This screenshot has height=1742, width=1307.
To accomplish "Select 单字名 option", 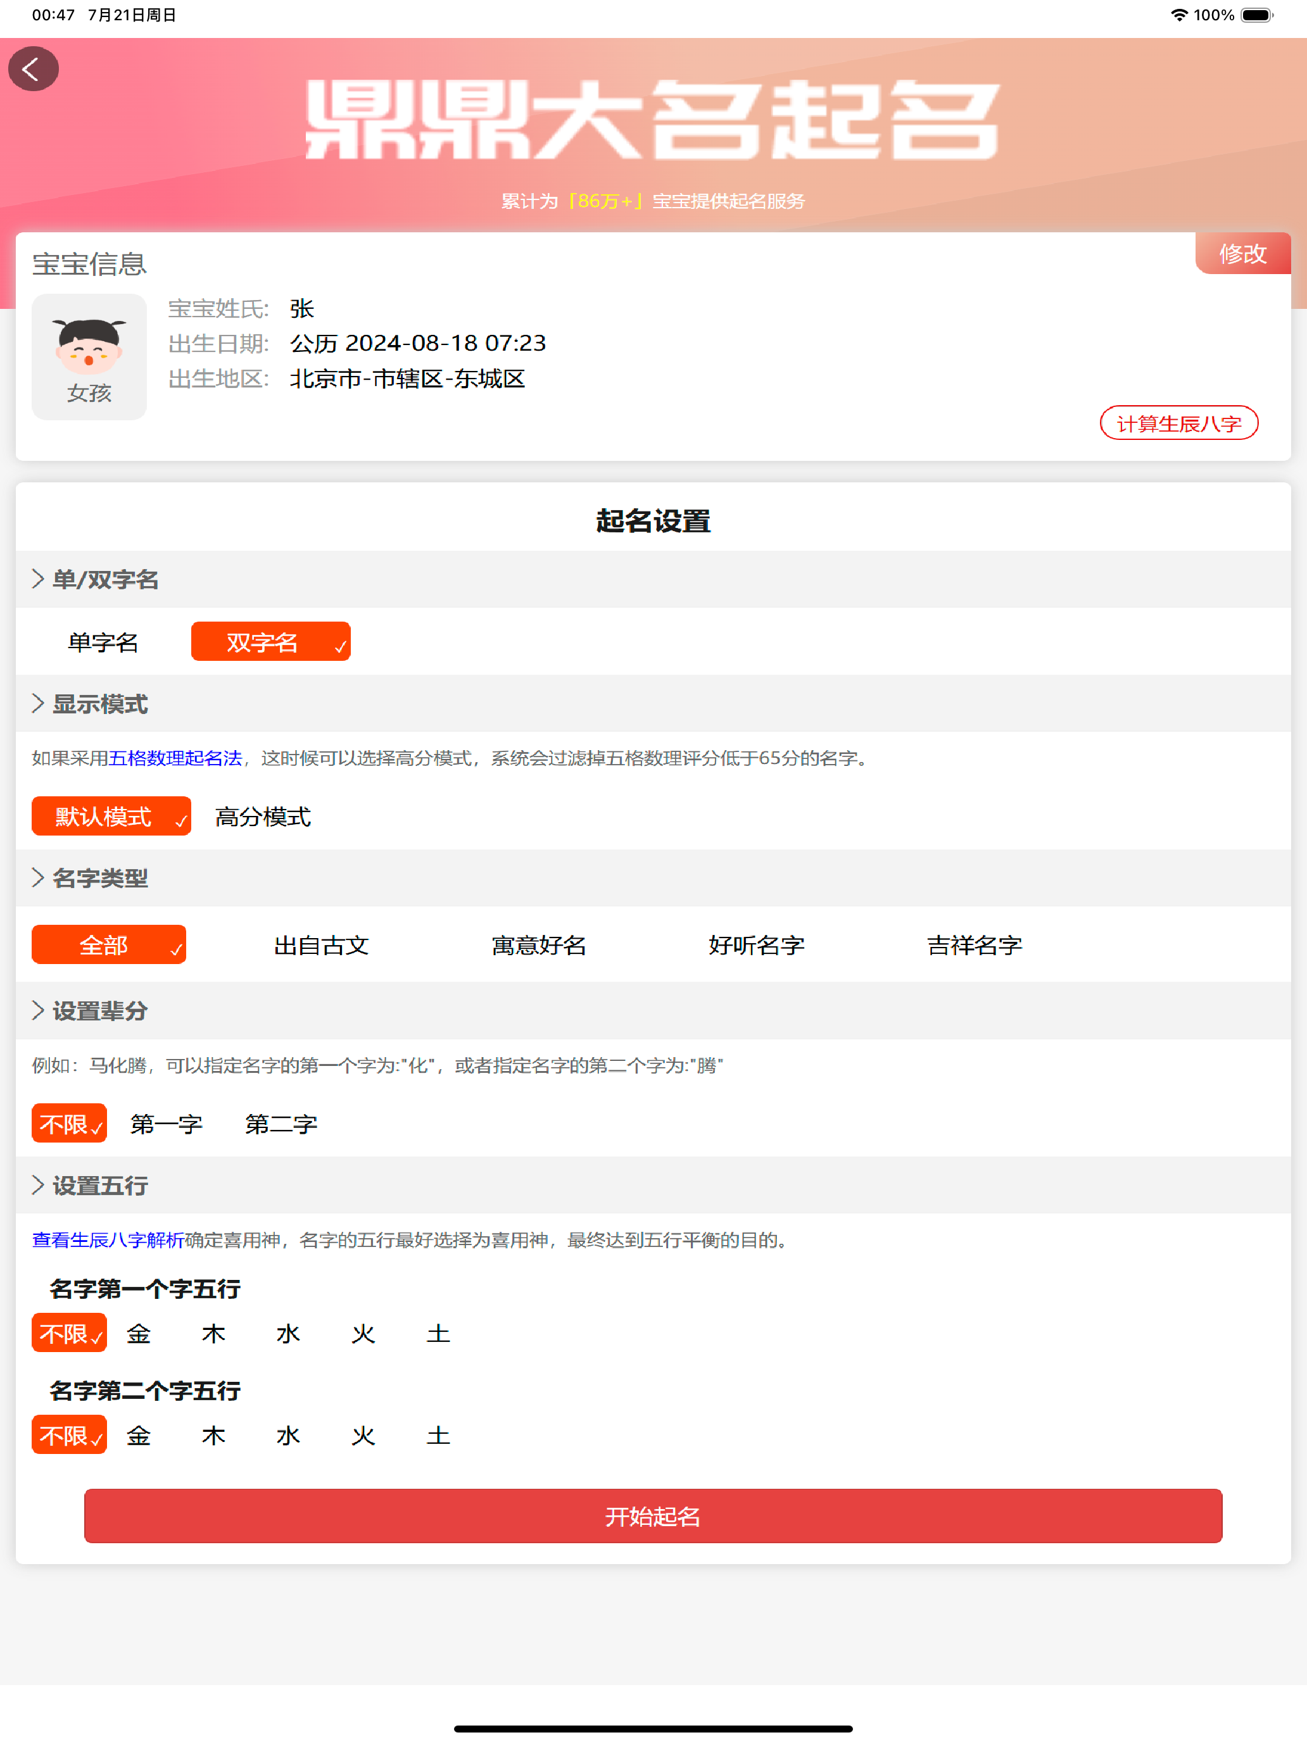I will coord(103,642).
